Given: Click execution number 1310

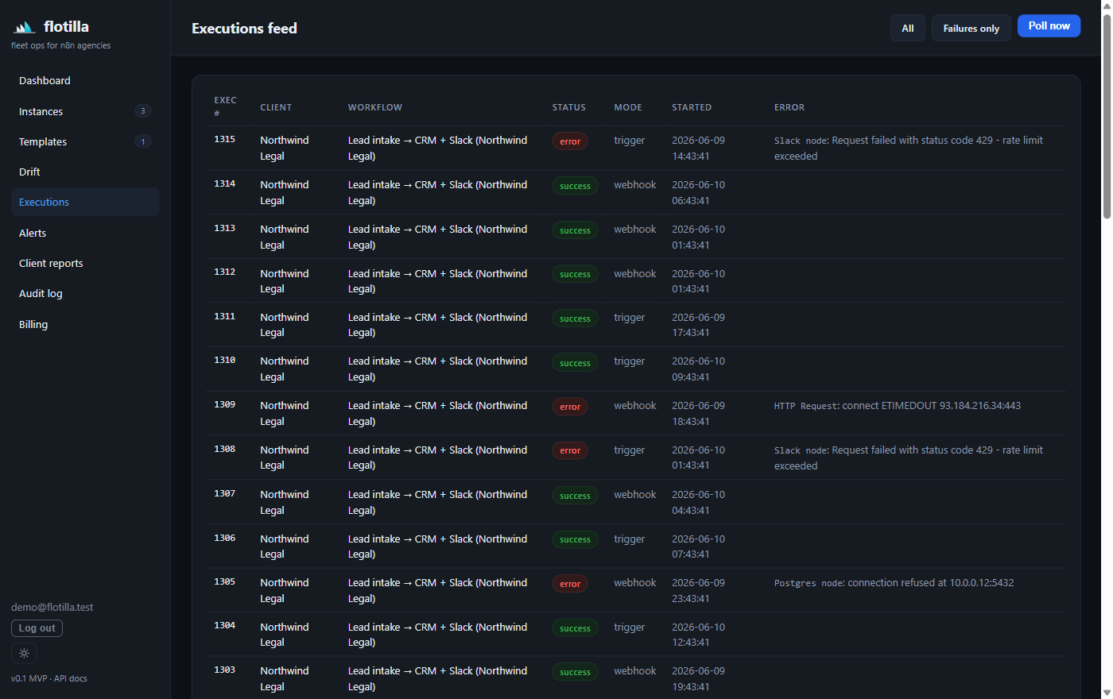Looking at the screenshot, I should click(x=225, y=360).
